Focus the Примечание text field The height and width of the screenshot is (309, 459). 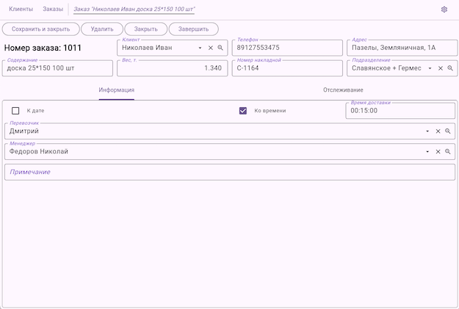pyautogui.click(x=229, y=172)
